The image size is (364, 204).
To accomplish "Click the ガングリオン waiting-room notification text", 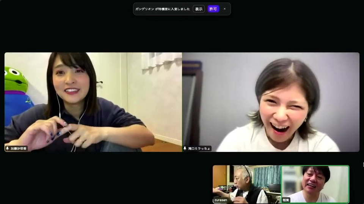I will click(163, 9).
